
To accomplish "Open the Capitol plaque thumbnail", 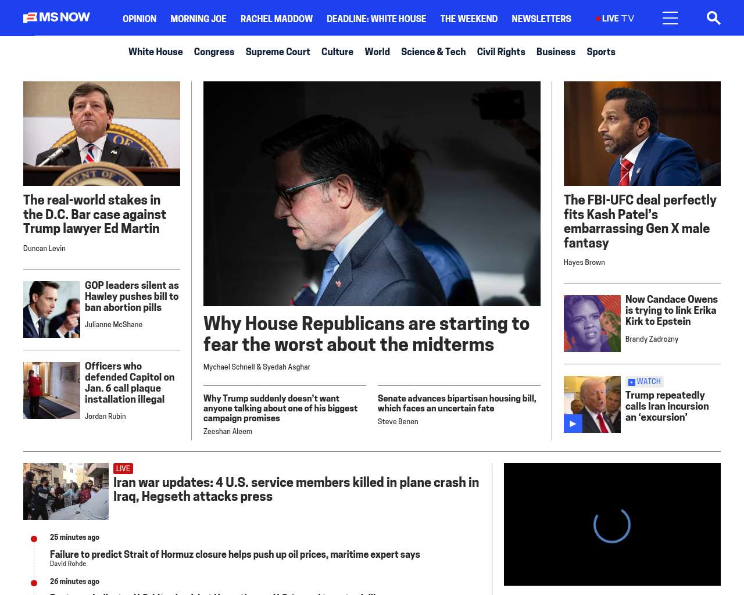I will (x=52, y=390).
